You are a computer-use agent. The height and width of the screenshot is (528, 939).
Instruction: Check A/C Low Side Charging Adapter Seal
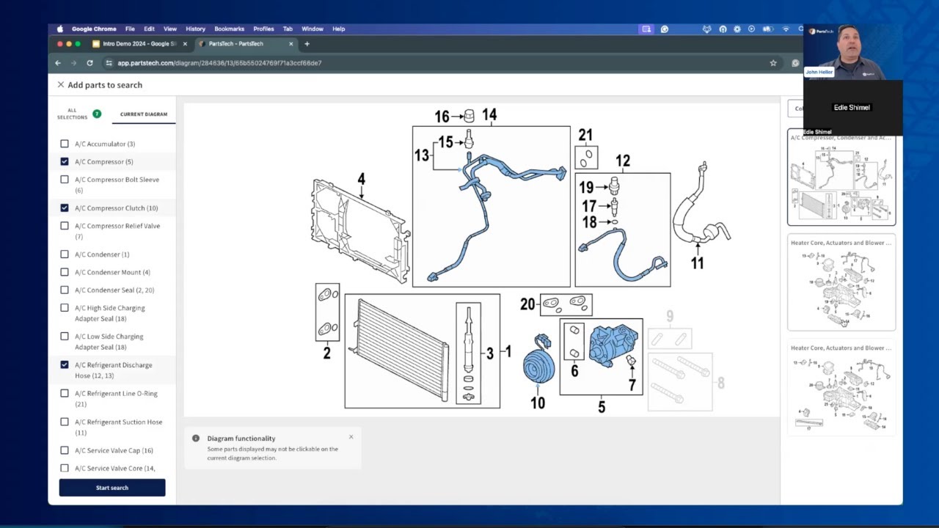pos(65,337)
